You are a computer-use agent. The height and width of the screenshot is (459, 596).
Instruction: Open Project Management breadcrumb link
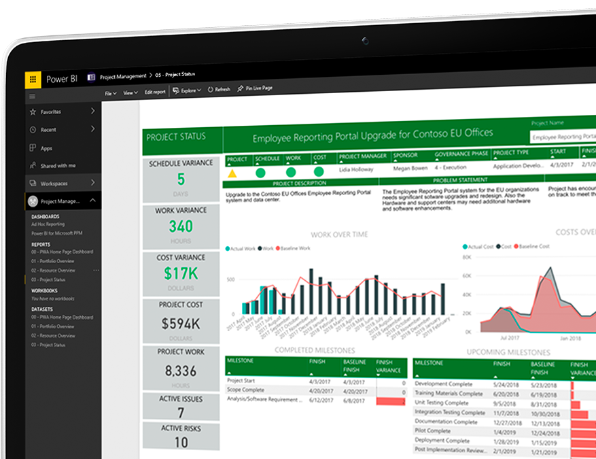pyautogui.click(x=123, y=76)
